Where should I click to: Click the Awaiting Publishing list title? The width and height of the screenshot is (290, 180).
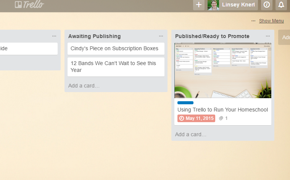click(x=95, y=36)
